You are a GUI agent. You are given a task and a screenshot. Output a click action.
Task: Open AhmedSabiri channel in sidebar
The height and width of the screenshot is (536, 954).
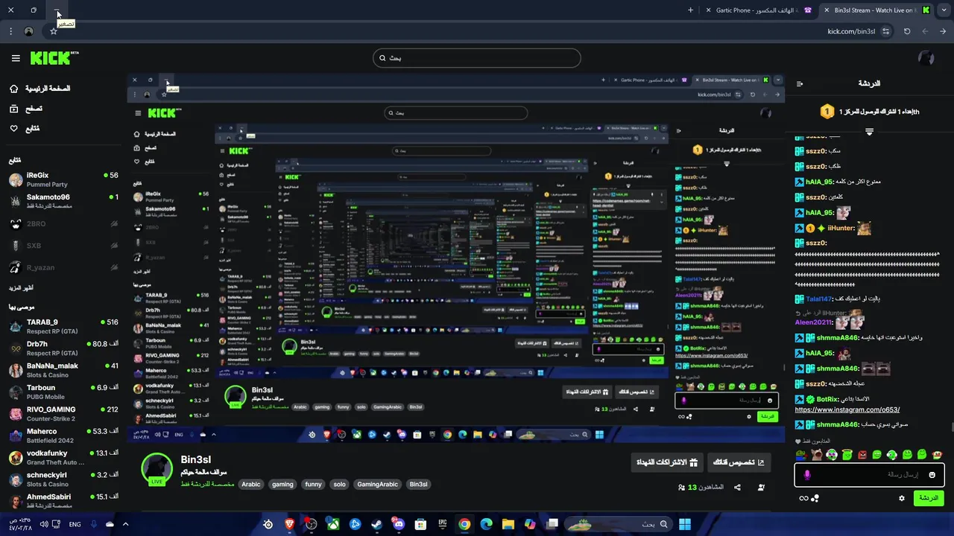pyautogui.click(x=63, y=500)
